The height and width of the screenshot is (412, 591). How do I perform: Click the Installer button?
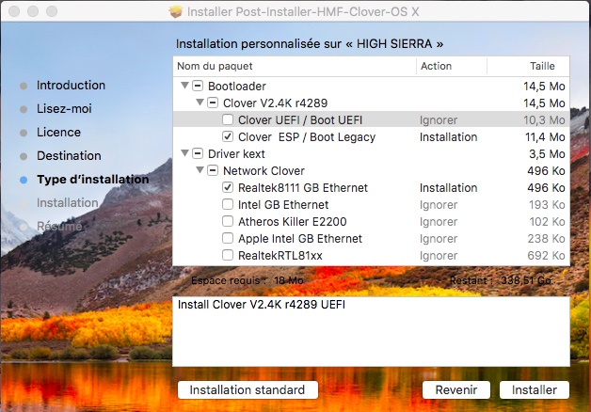tap(535, 389)
